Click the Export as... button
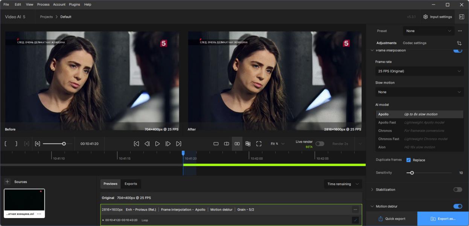This screenshot has height=226, width=469. click(443, 219)
